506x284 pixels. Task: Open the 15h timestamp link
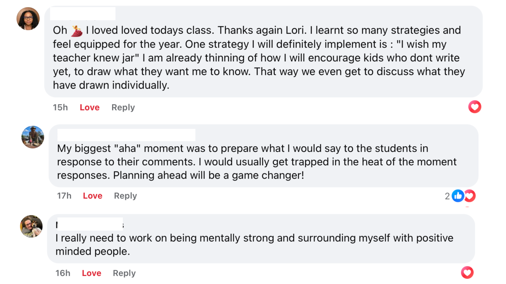[x=60, y=107]
